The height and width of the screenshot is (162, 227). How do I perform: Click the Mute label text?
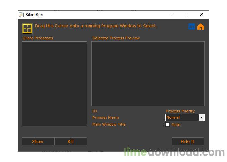pyautogui.click(x=176, y=125)
